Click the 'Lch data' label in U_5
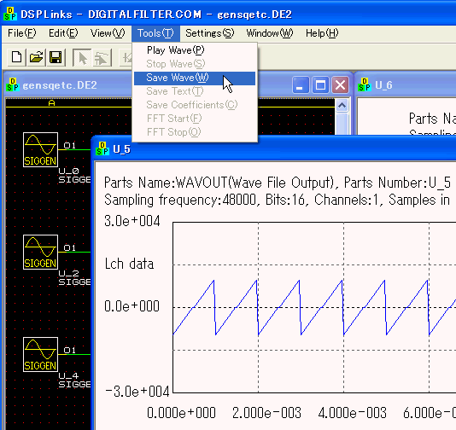 [129, 264]
